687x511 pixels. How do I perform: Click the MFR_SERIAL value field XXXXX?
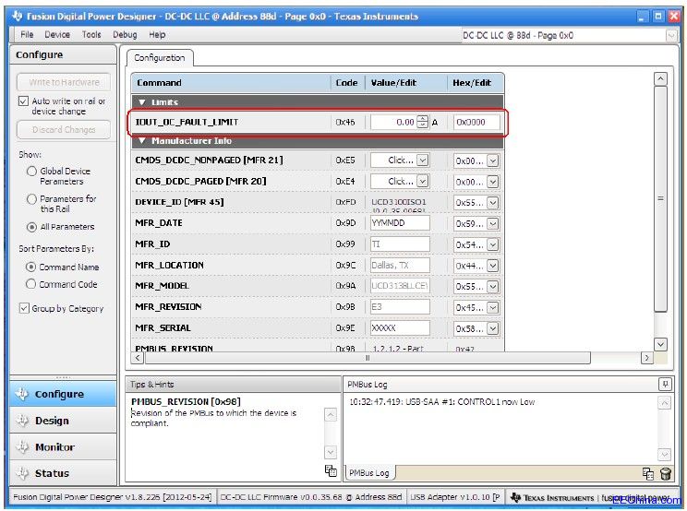(x=400, y=327)
